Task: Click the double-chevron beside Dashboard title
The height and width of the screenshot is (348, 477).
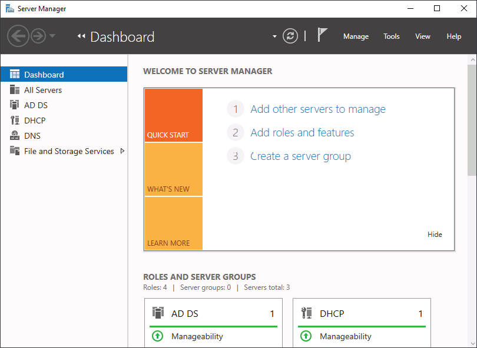Action: click(x=81, y=36)
